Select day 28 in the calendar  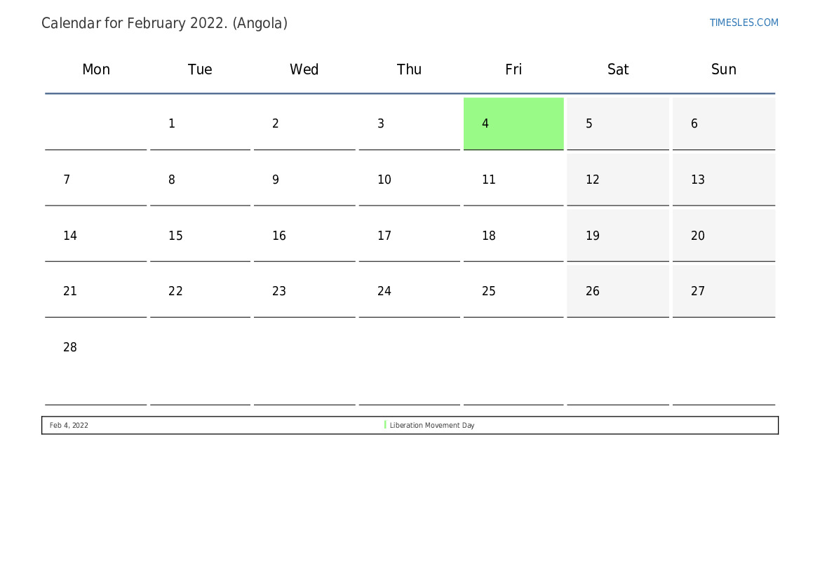click(95, 363)
